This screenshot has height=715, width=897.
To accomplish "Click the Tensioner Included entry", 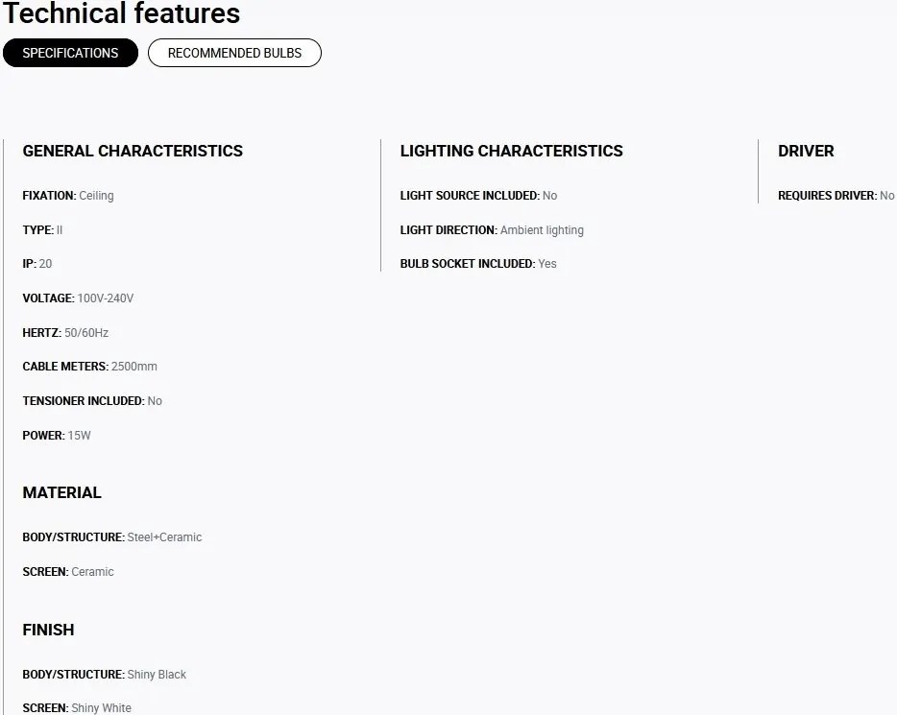I will 92,401.
